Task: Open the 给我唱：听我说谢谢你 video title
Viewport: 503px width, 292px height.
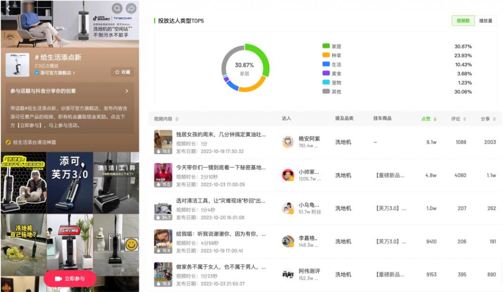Action: [221, 234]
